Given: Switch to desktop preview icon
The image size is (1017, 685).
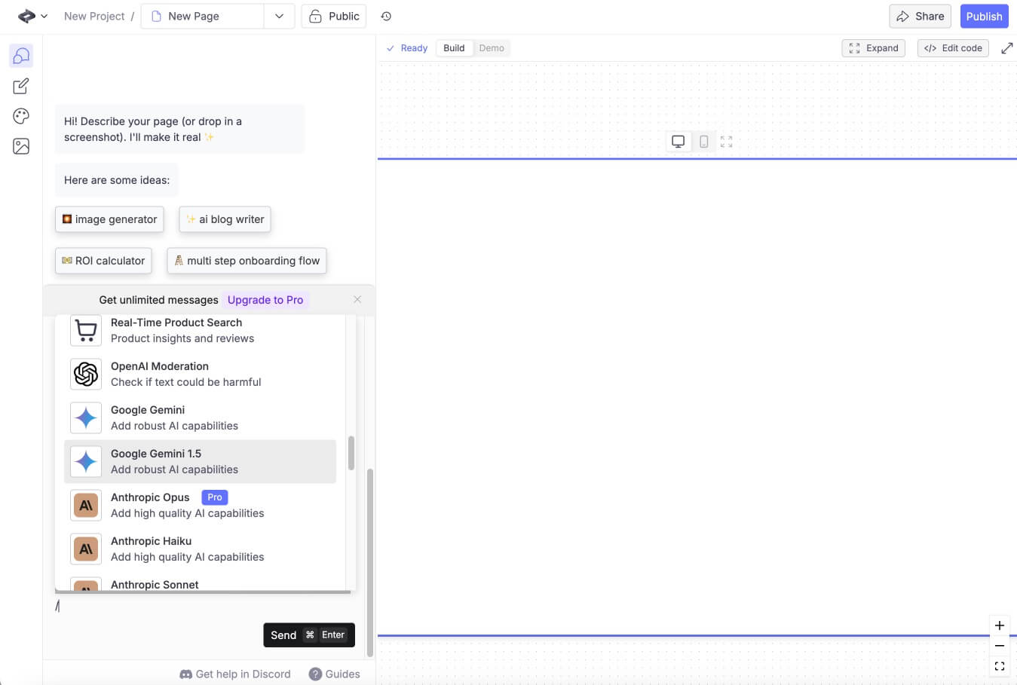Looking at the screenshot, I should [678, 142].
